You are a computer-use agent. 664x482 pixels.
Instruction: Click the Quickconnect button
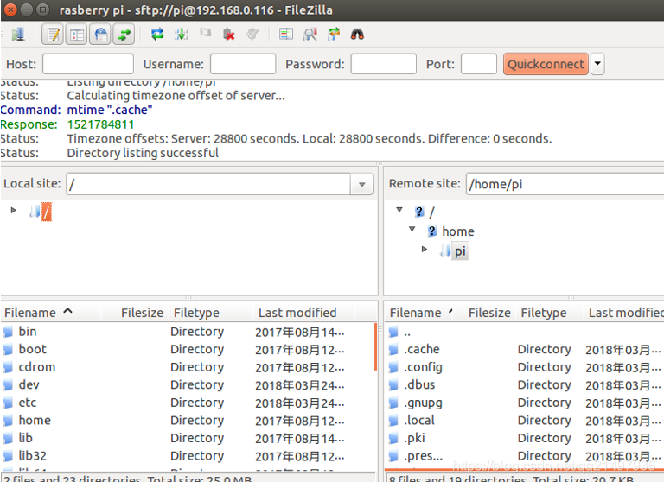coord(546,64)
